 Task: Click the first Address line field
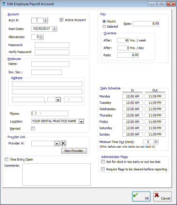pos(47,84)
